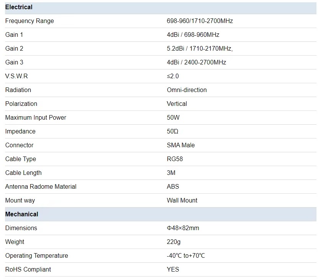
Task: Click the SMA Male connector value
Action: click(180, 145)
